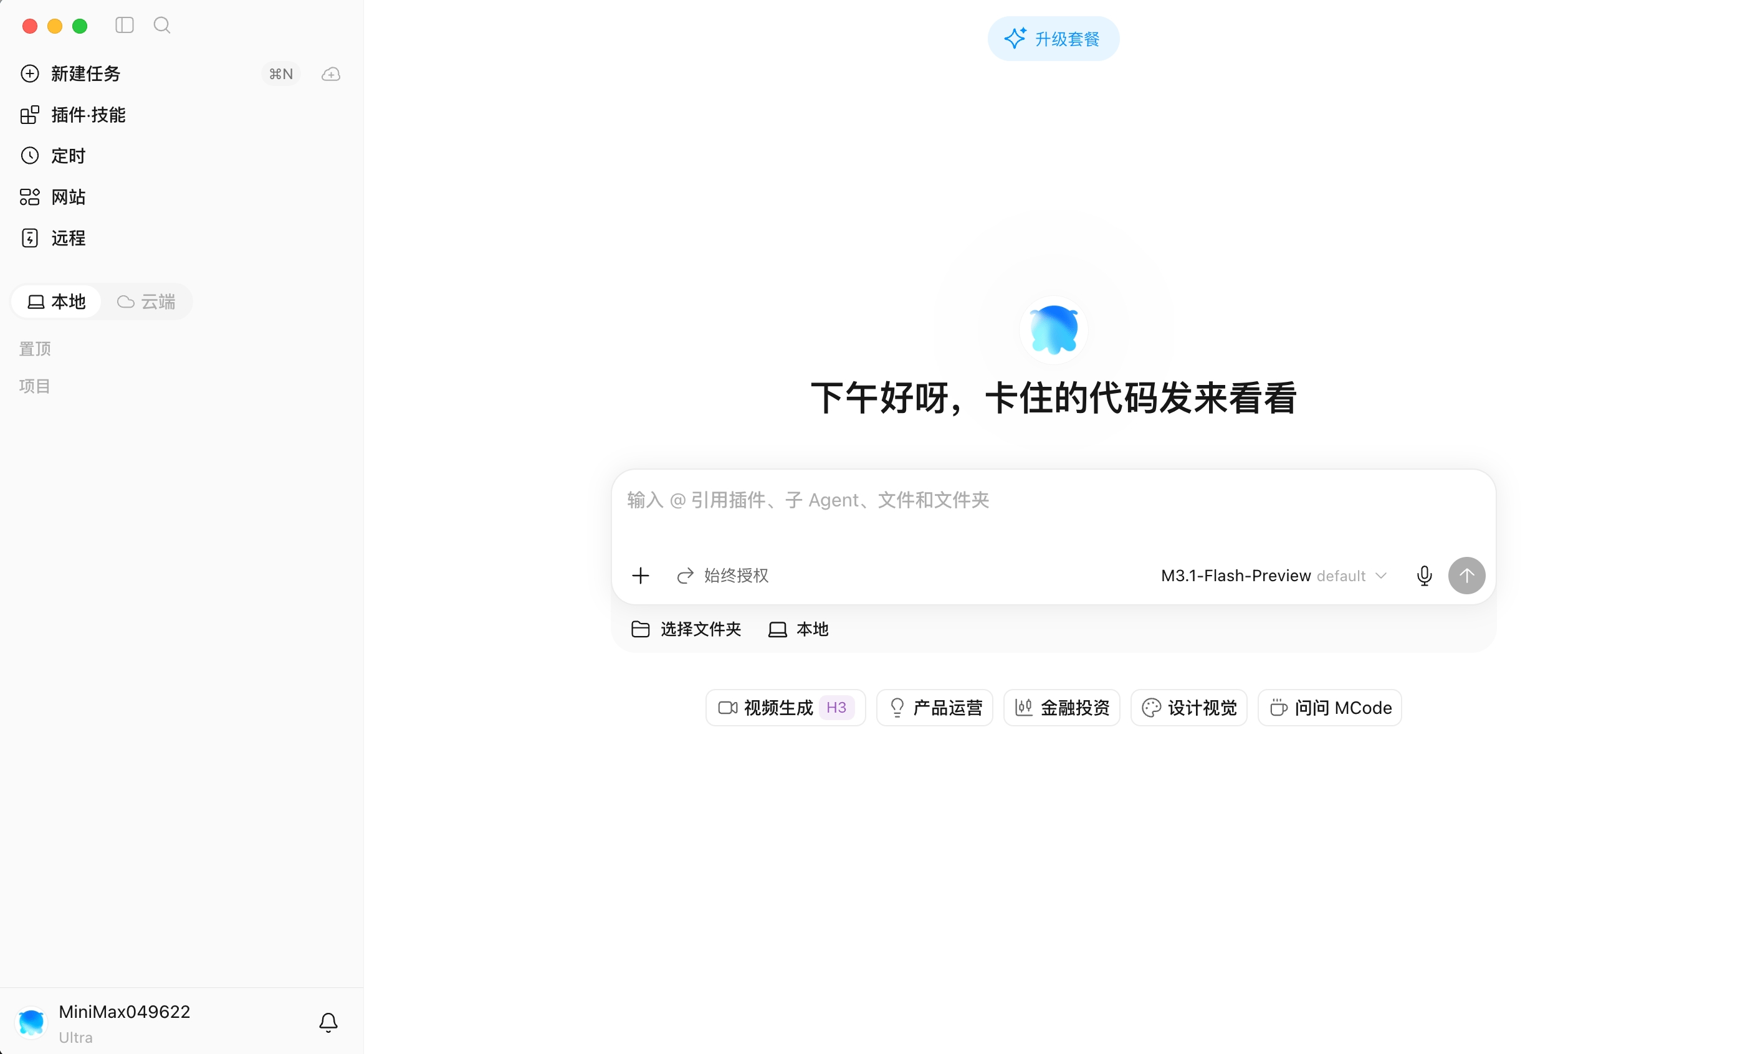The image size is (1740, 1054).
Task: Open the M3.1-Flash-Preview model dropdown
Action: [1274, 576]
